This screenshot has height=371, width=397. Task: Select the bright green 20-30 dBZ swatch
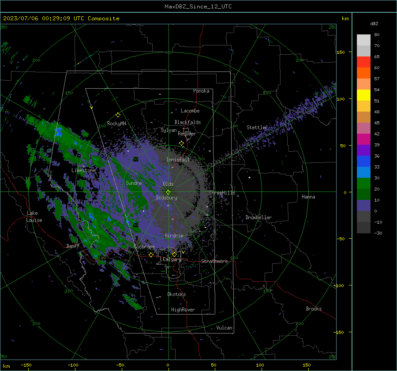[363, 184]
